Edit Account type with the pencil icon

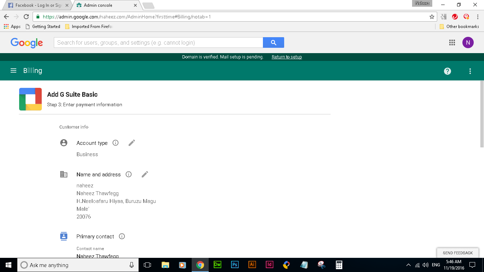click(x=132, y=143)
